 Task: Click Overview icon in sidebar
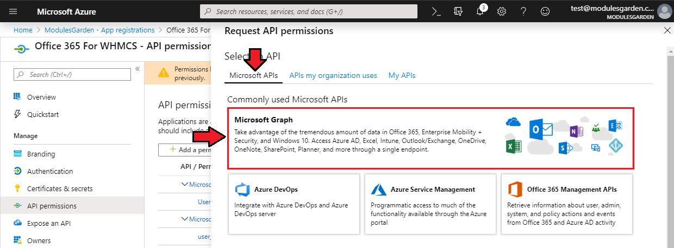(17, 97)
